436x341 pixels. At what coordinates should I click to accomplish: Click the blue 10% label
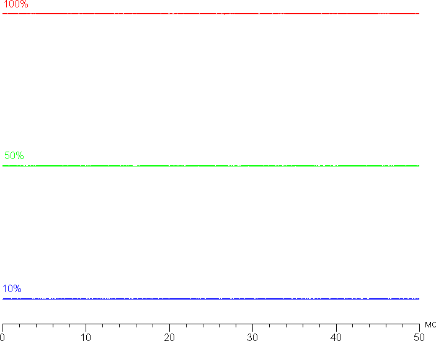point(12,289)
